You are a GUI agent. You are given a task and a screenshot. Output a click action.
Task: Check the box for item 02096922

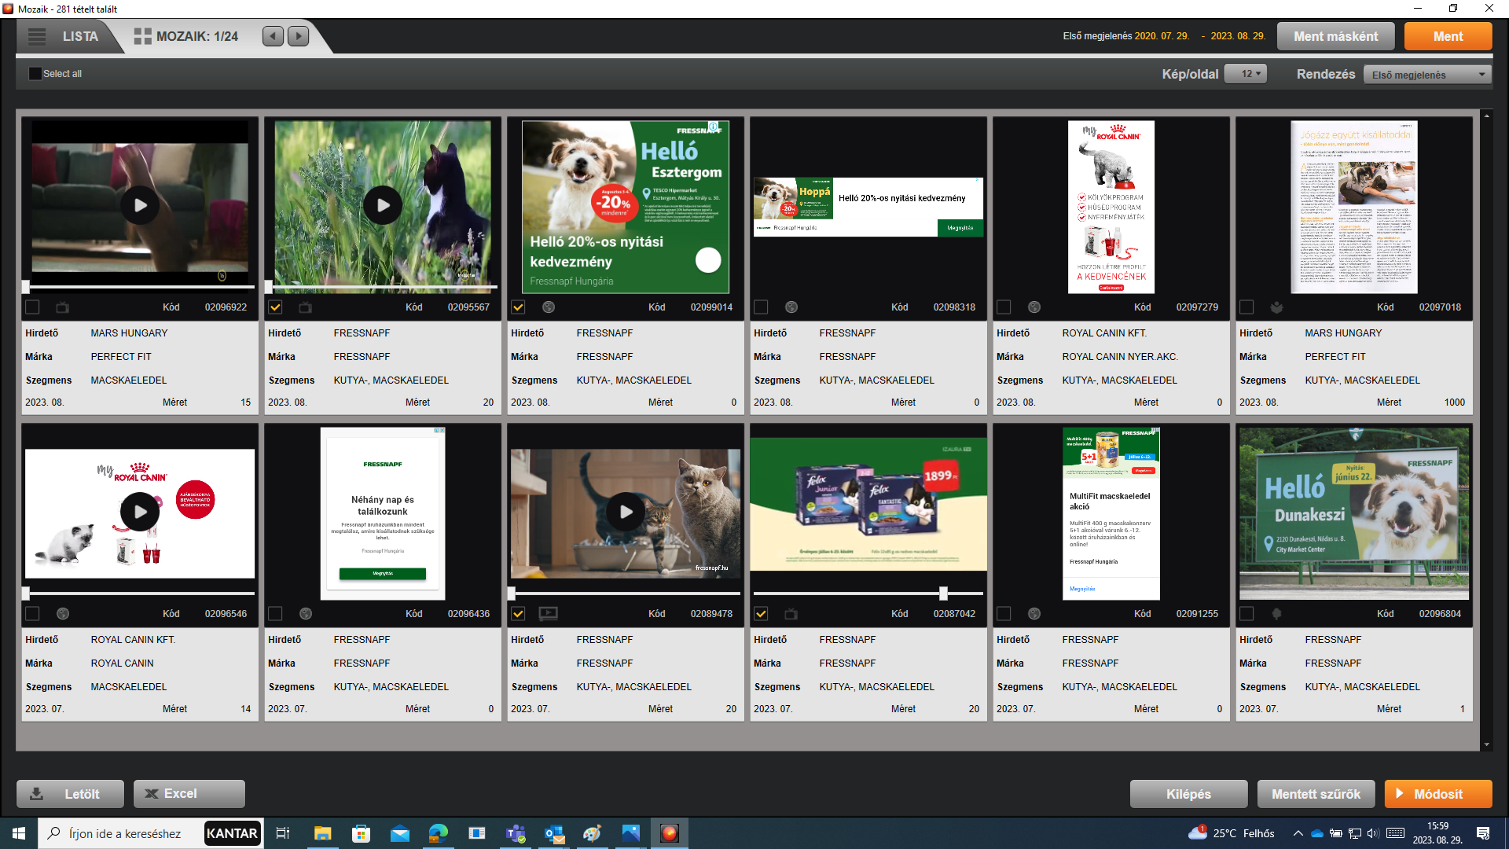tap(32, 307)
